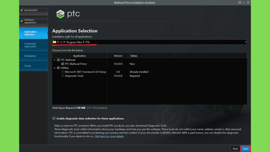Click the Version column header
Image resolution: width=270 pixels, height=152 pixels.
click(118, 56)
